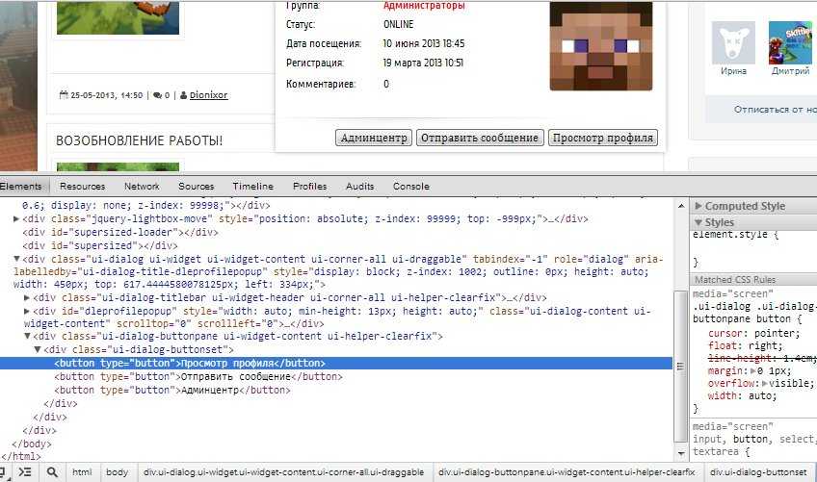The height and width of the screenshot is (482, 817).
Task: Toggle the console drawer icon
Action: [24, 472]
